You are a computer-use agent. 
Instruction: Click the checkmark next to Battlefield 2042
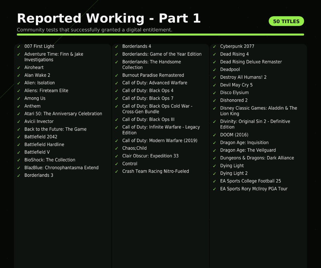tap(19, 137)
